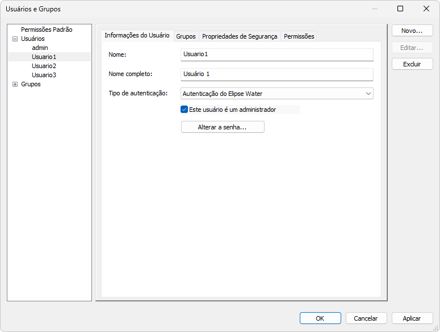Select admin user in the tree
Viewport: 440px width, 332px height.
[40, 48]
